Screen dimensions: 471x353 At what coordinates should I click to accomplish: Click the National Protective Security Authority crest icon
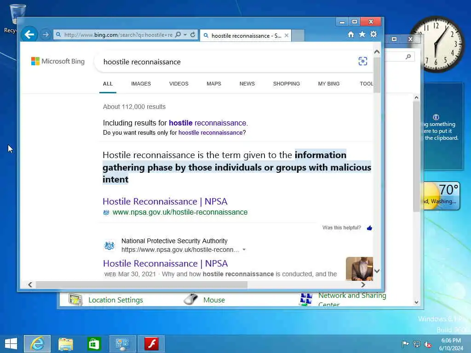109,245
